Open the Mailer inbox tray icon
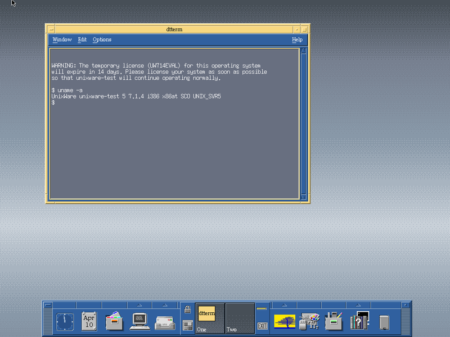The height and width of the screenshot is (337, 450). point(165,322)
